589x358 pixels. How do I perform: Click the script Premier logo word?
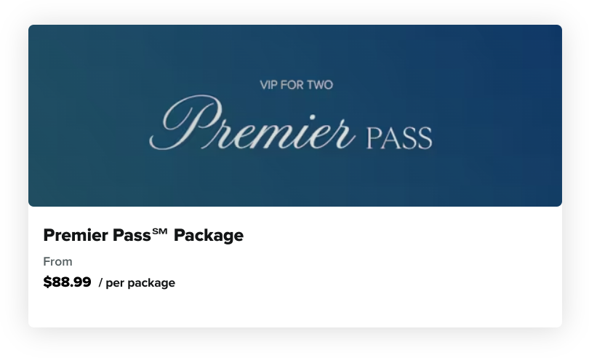tap(252, 123)
